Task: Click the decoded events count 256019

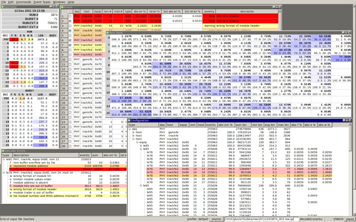Action: pos(337,219)
